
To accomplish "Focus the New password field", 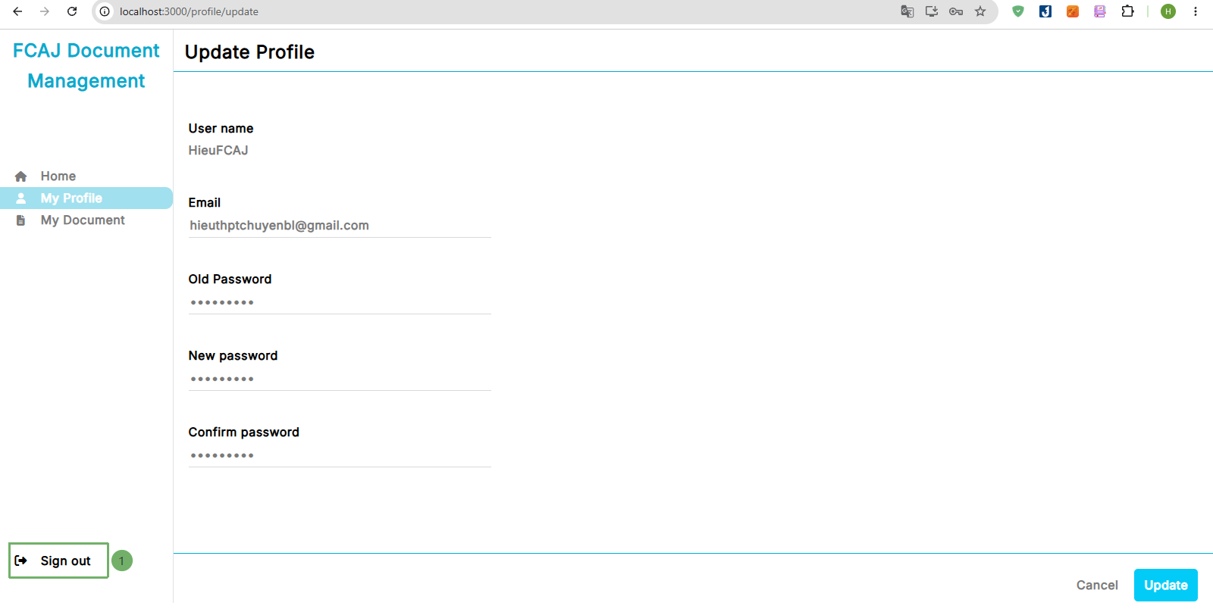I will [x=340, y=379].
